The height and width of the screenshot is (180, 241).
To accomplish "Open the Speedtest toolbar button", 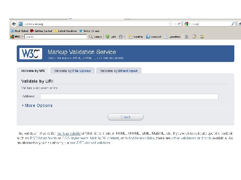I will pyautogui.click(x=172, y=37).
